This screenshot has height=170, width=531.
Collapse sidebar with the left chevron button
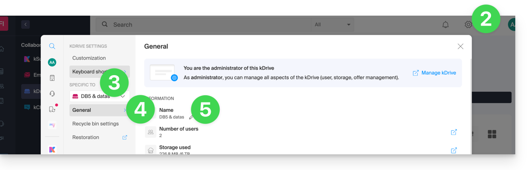(x=26, y=25)
